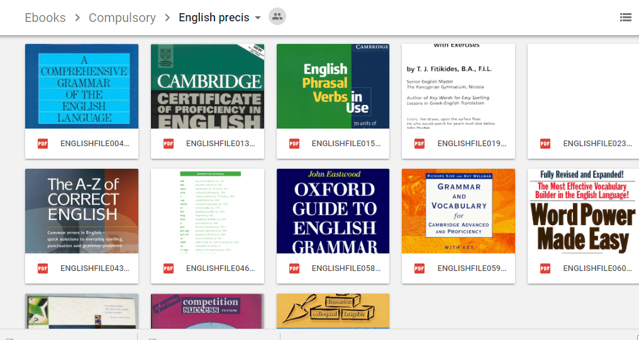Screen dimensions: 639x340
Task: Click PDF icon beside ENGLISHFILE004
Action: 43,144
